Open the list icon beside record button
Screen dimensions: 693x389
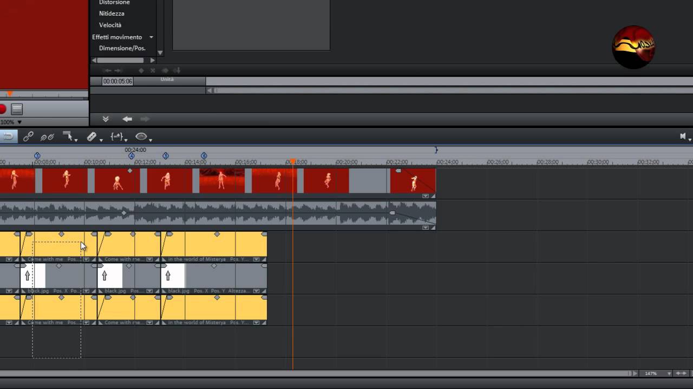pos(17,109)
